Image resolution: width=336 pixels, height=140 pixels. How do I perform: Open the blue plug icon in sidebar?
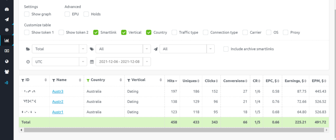click(x=7, y=82)
